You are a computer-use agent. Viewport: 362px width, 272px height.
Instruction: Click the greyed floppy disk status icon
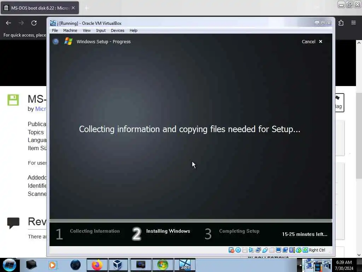click(245, 250)
